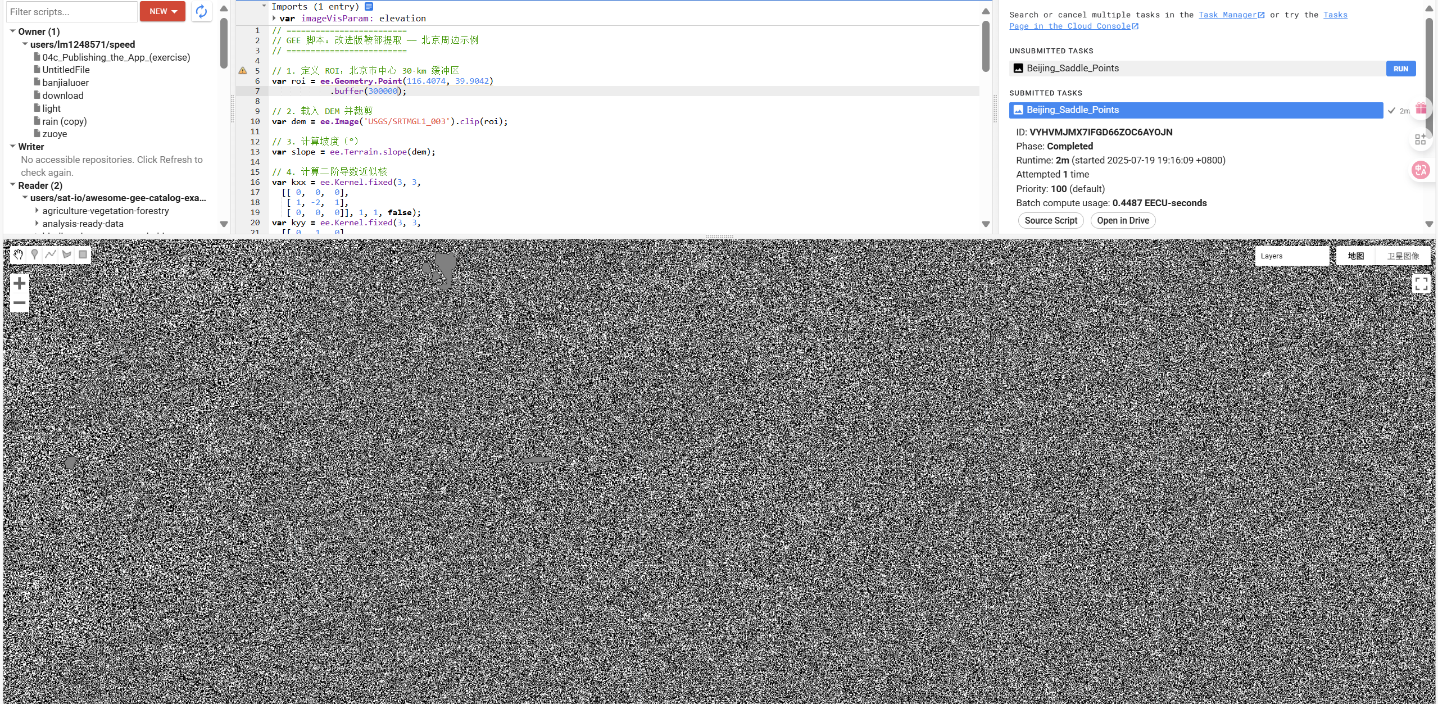This screenshot has height=704, width=1438.
Task: Collapse the Imports section
Action: coord(264,6)
